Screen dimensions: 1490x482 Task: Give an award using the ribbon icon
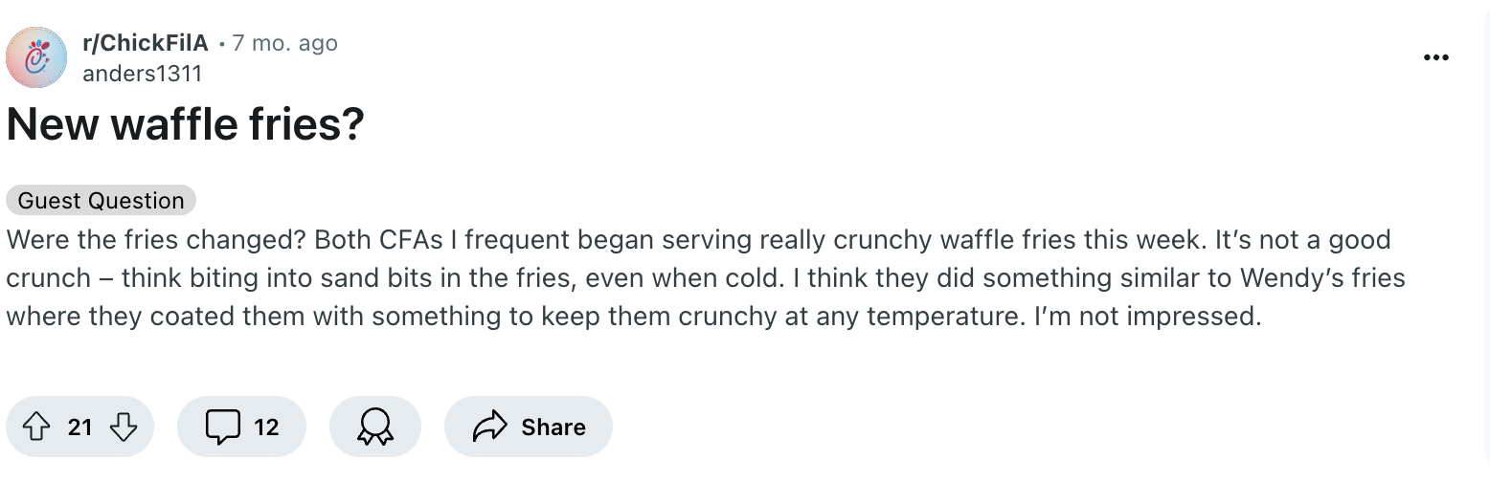pos(374,427)
